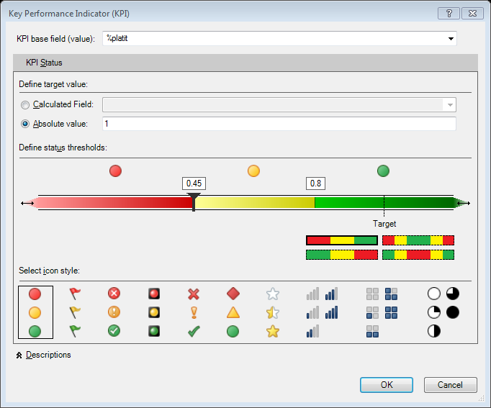
Task: Pick the circled X, exclamation, checkmark icon set
Action: [x=114, y=312]
